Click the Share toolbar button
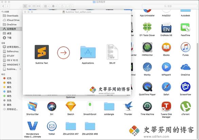 click(62, 6)
